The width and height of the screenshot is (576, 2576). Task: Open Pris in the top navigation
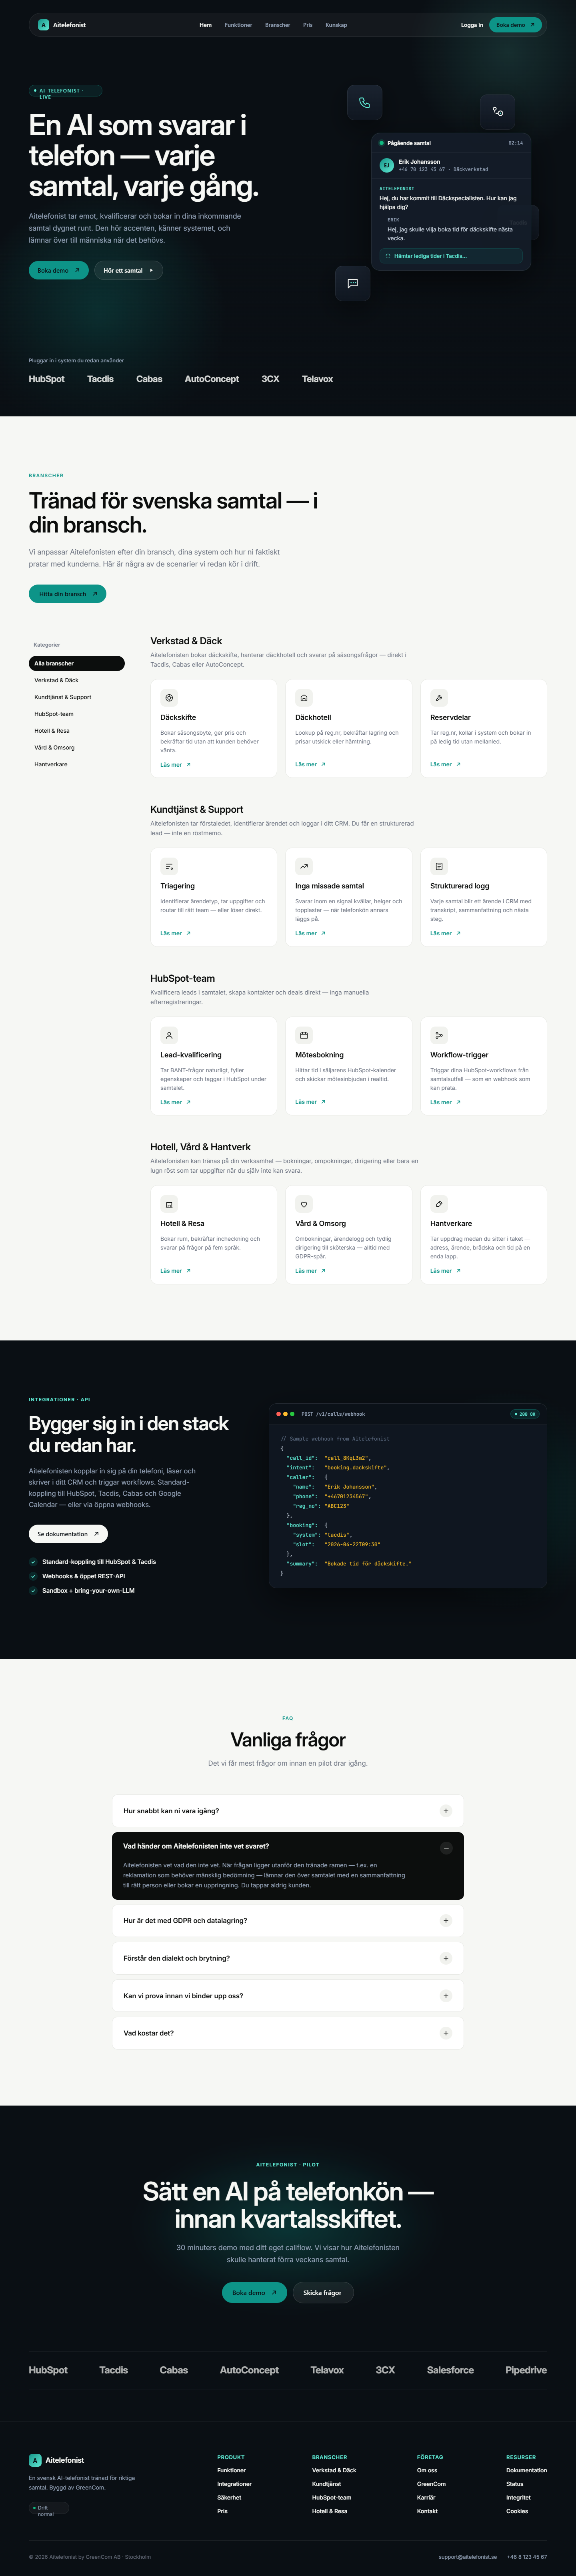308,25
